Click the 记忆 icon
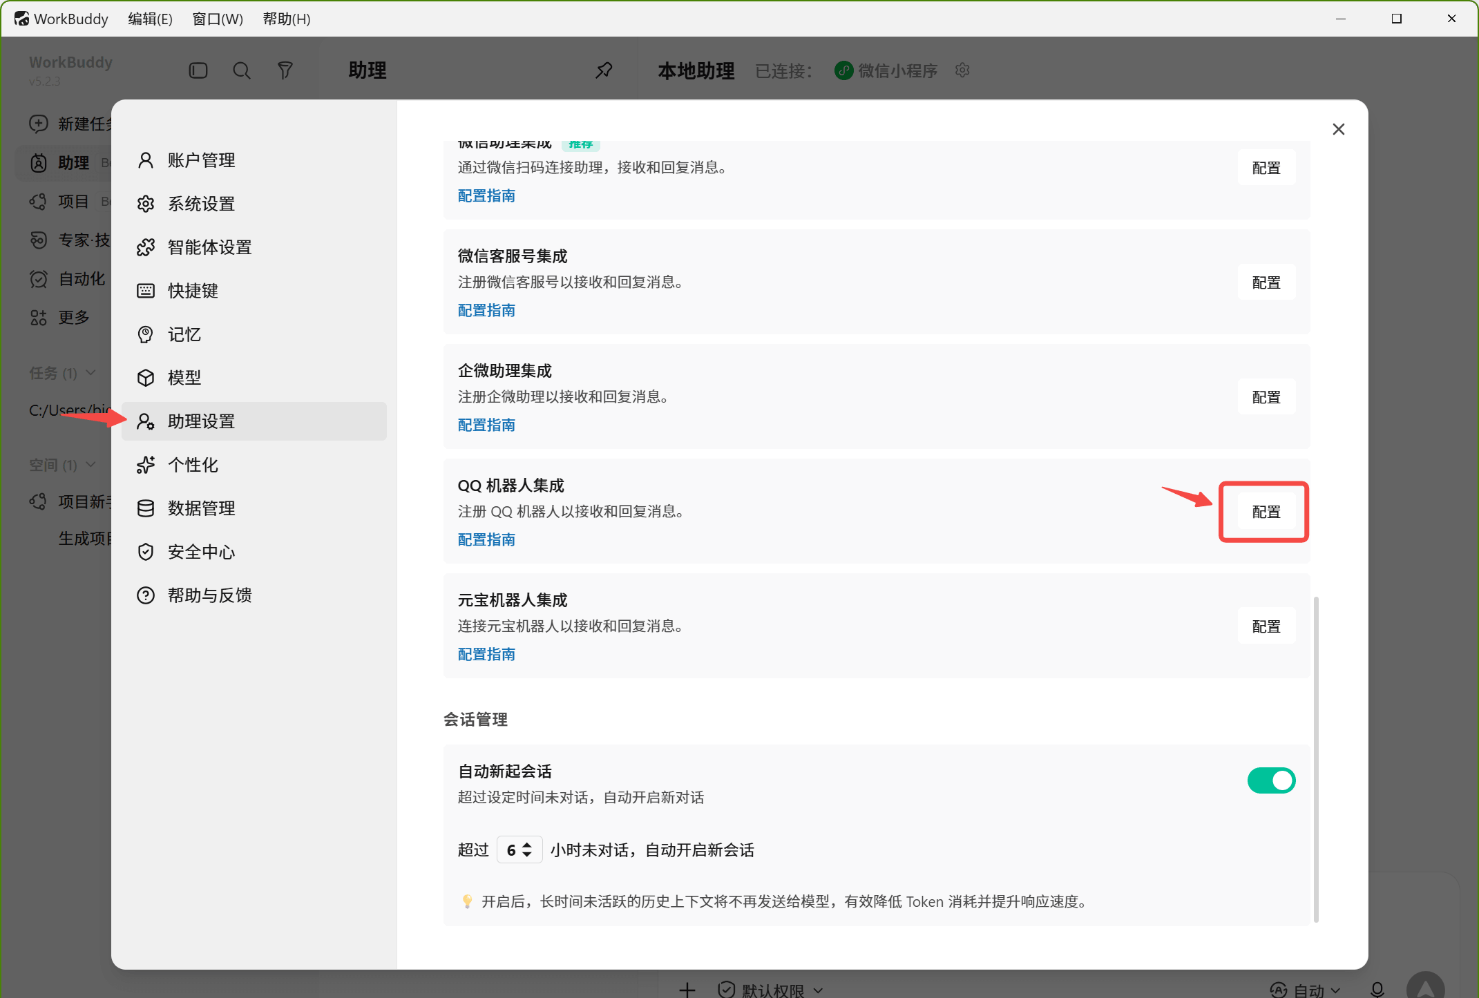This screenshot has height=998, width=1479. [x=146, y=334]
